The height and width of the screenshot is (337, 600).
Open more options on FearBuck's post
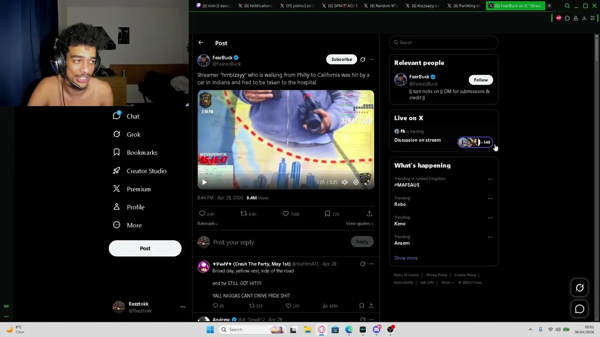[371, 59]
